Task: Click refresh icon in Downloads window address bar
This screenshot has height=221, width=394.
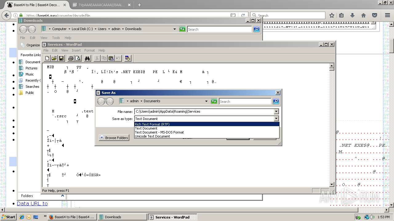Action: pos(182,29)
